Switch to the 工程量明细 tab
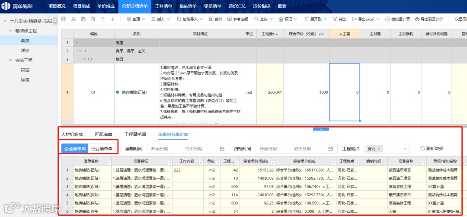The width and height of the screenshot is (467, 217). [x=135, y=134]
